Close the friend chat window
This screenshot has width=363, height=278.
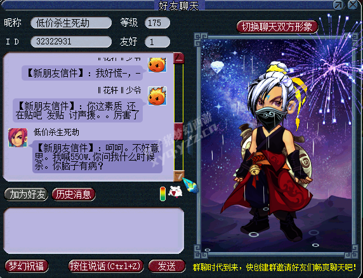(353, 5)
